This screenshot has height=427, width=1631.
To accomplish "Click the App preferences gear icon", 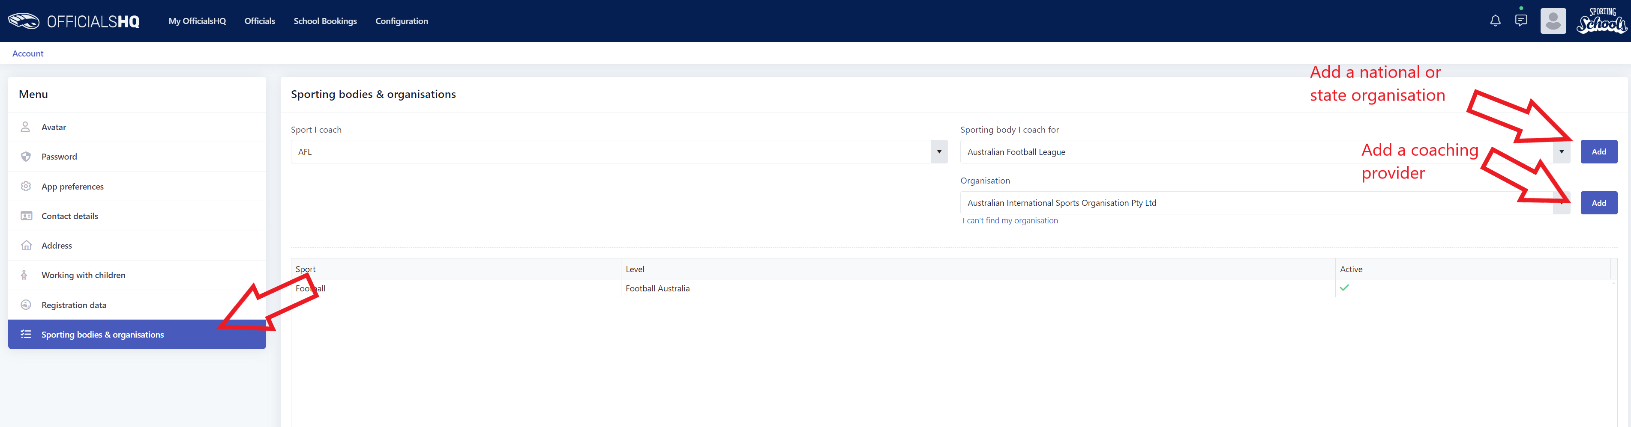I will point(26,186).
